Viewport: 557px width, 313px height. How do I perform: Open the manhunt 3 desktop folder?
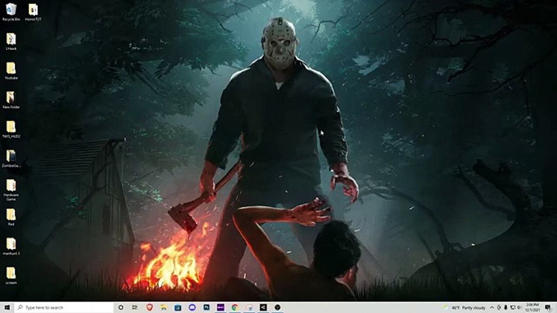click(11, 246)
